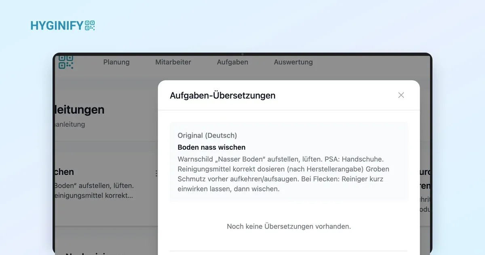
Task: Click the label Original (Deutsch)
Action: [x=207, y=135]
